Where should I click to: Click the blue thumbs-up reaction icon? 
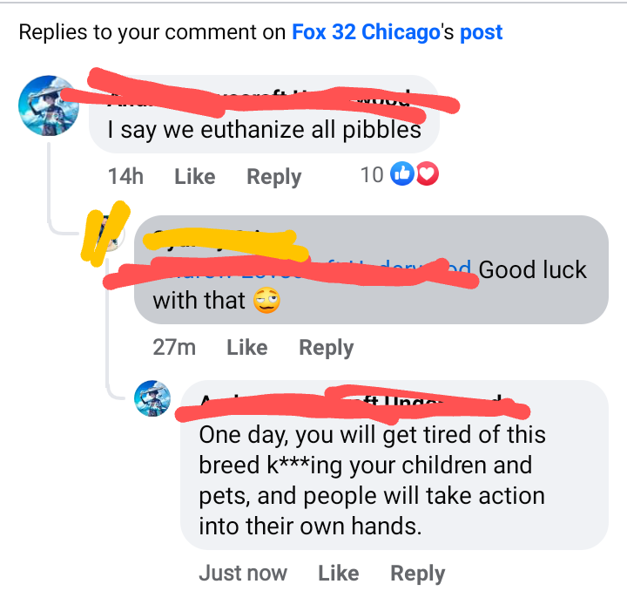point(401,173)
